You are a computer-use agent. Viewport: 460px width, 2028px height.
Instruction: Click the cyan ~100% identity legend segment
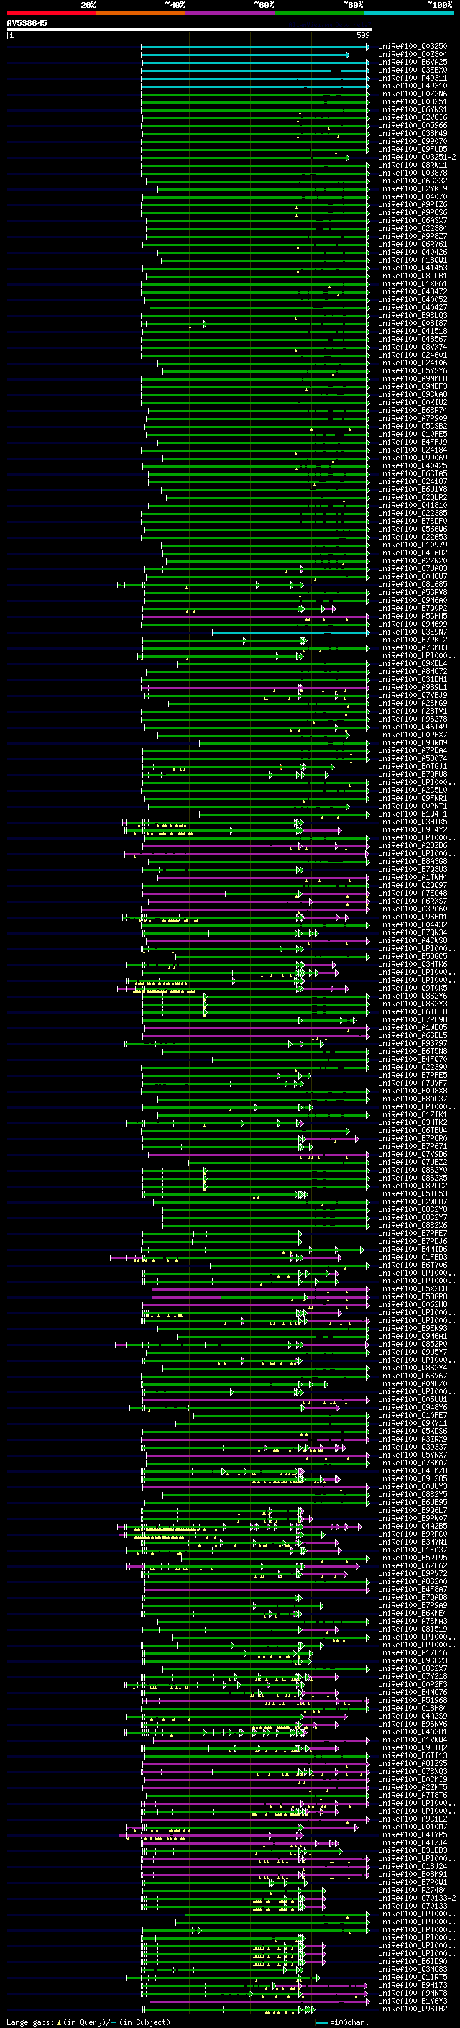point(408,14)
